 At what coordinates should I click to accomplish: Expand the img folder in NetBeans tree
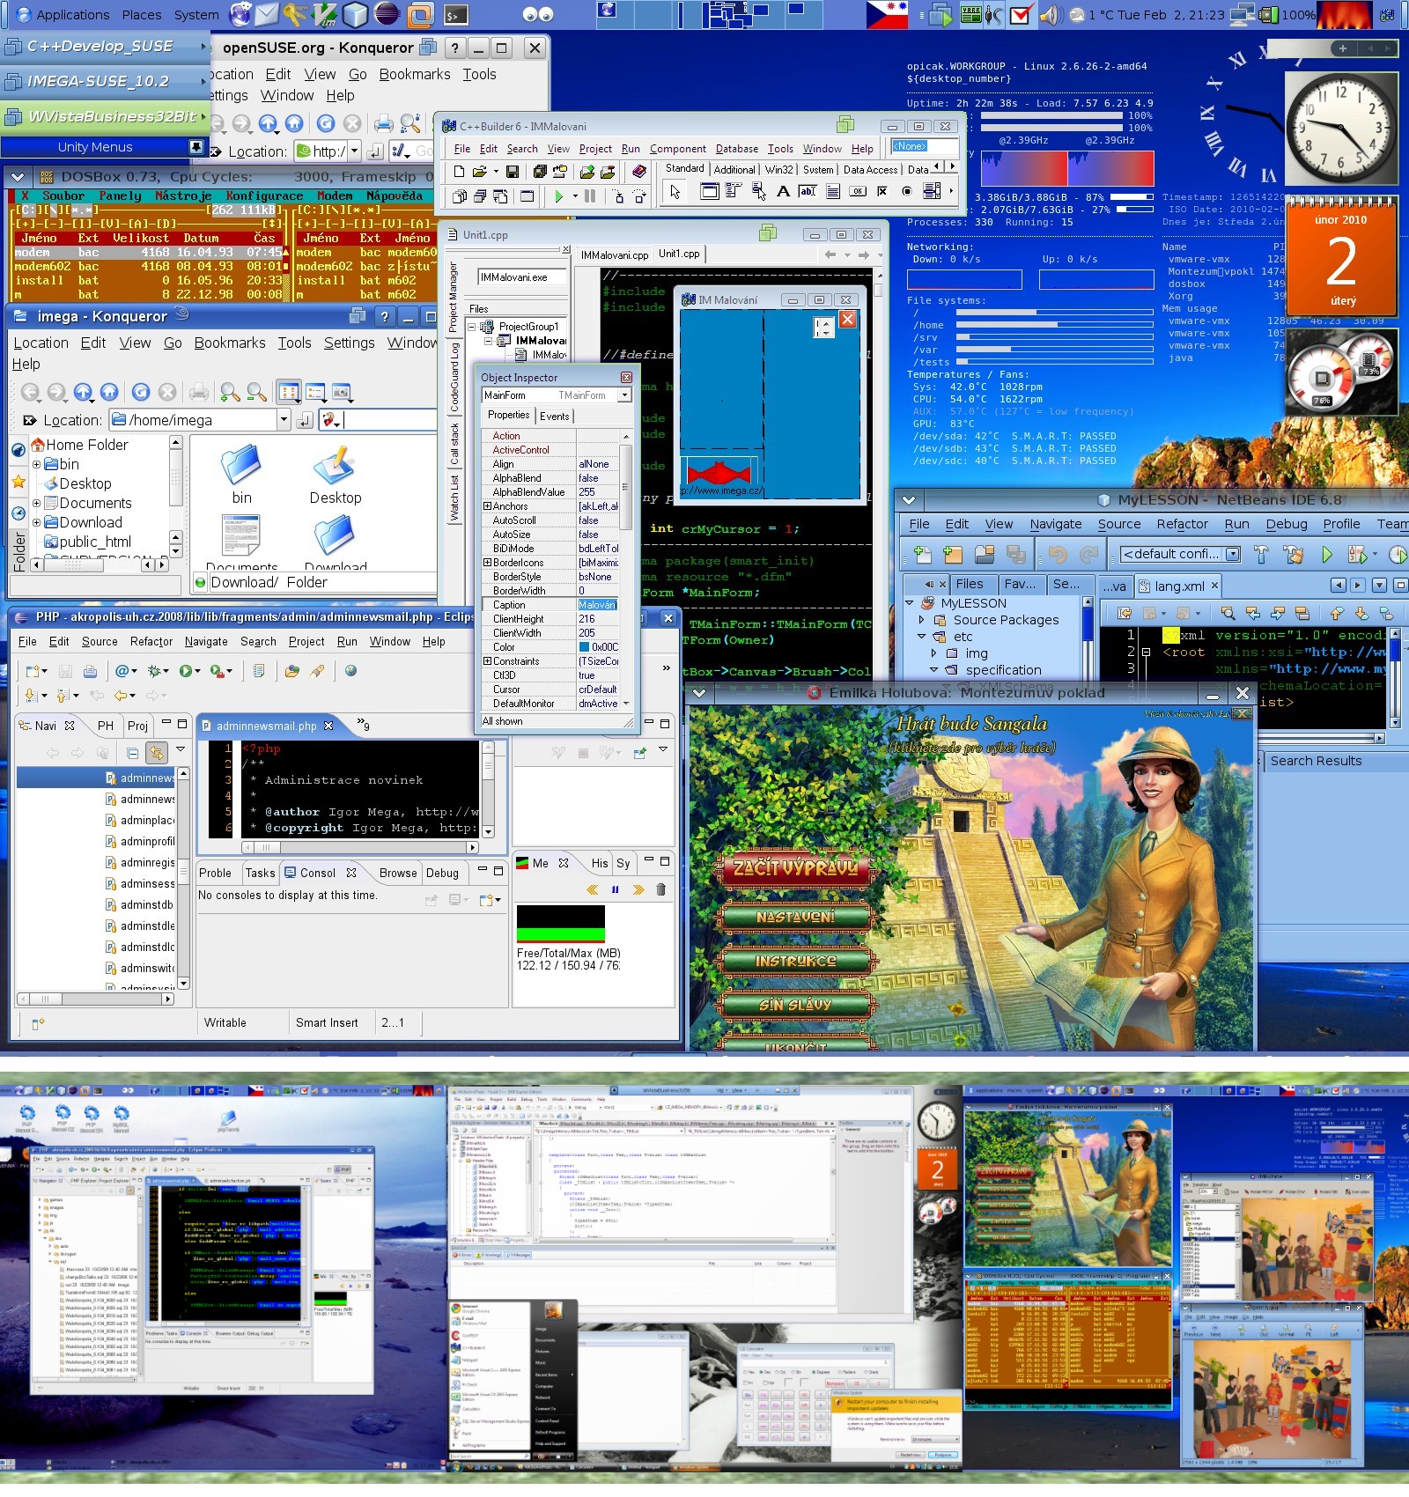[x=934, y=653]
